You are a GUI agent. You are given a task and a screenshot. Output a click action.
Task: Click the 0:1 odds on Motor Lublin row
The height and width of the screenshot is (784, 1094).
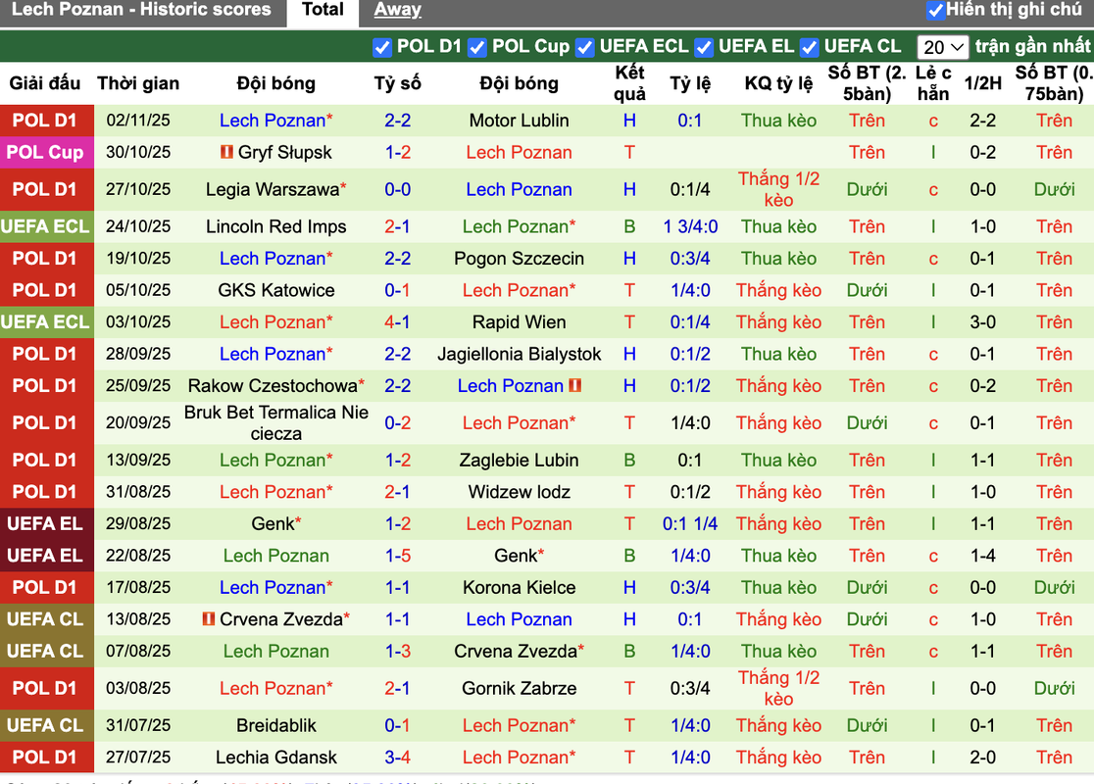click(690, 121)
